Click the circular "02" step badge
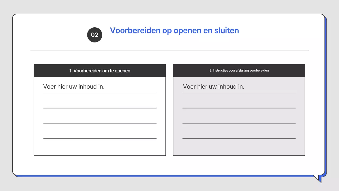Screen dimensions: 339x191 95,35
